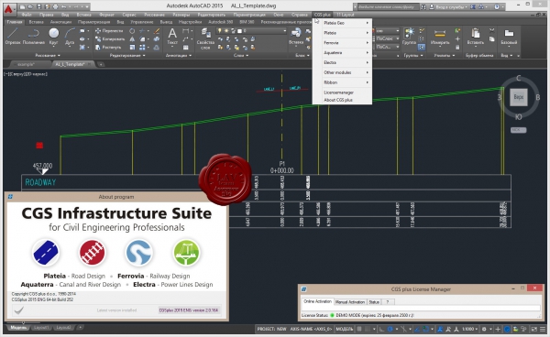Toggle hardware acceleration blue circle icon

tap(507, 329)
